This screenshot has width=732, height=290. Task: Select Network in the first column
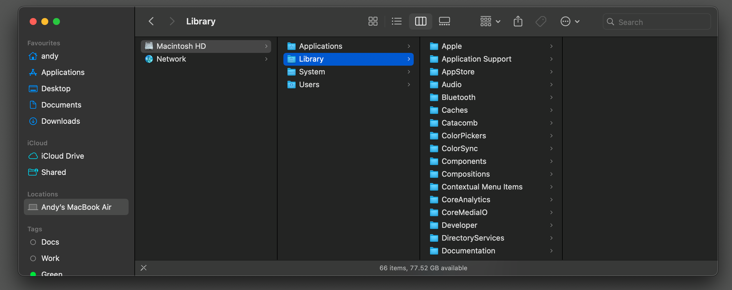coord(206,59)
